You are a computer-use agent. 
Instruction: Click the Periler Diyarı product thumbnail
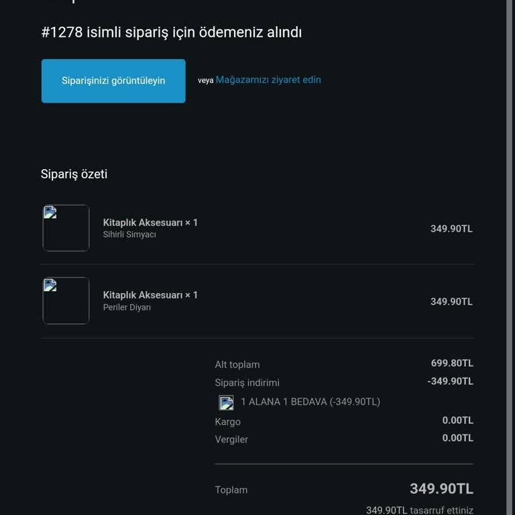66,300
